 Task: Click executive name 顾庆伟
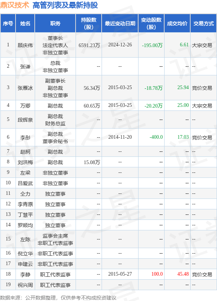click(25, 45)
